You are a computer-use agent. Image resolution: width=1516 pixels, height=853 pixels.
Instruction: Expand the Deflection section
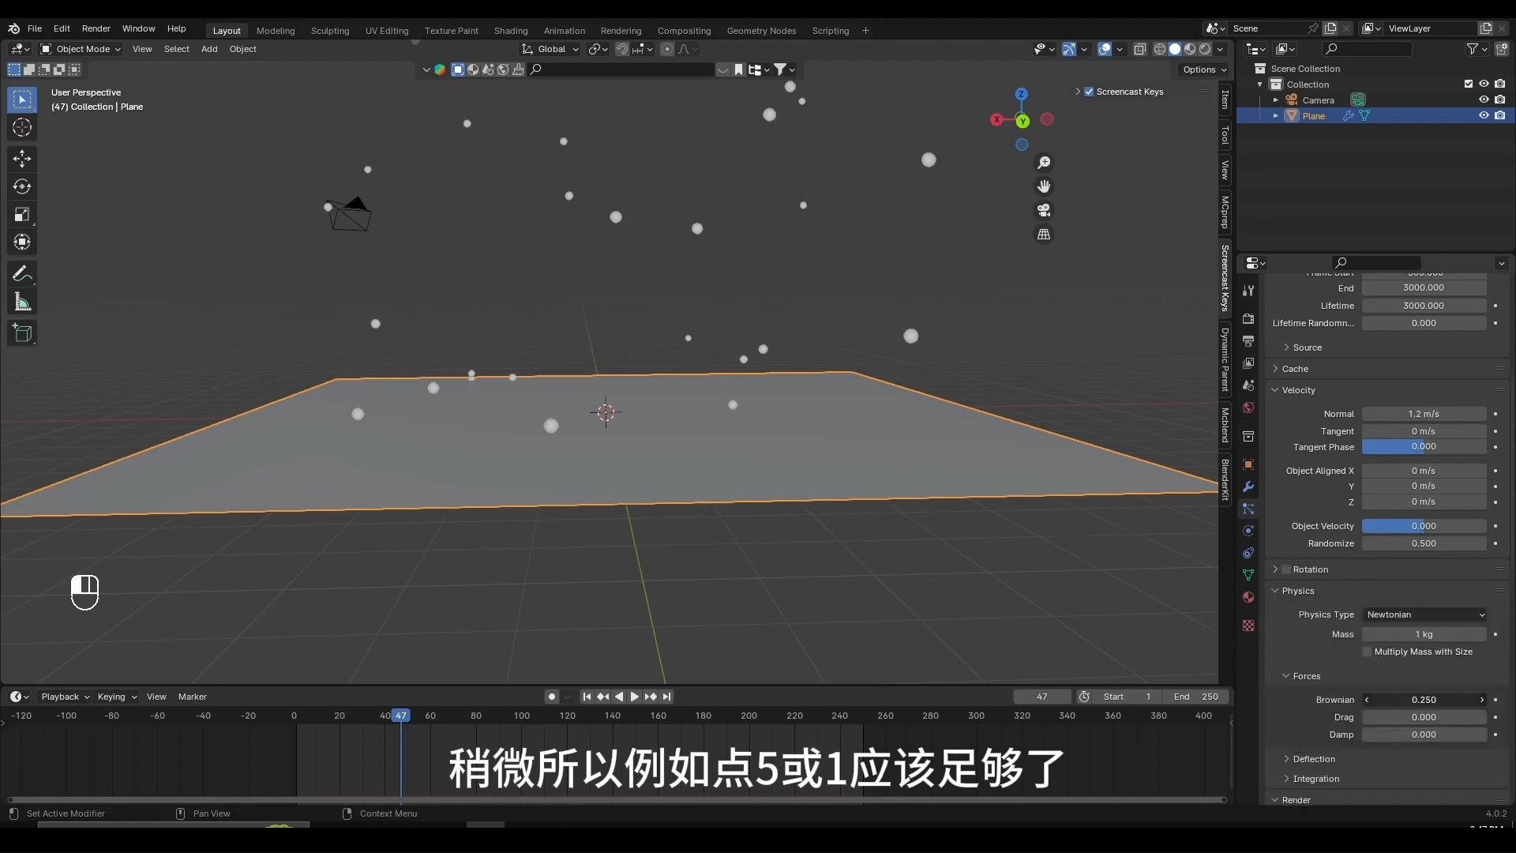point(1314,759)
